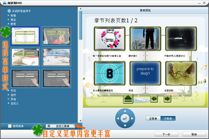Select the diploma scroll template
The width and height of the screenshot is (209, 139).
25,57
